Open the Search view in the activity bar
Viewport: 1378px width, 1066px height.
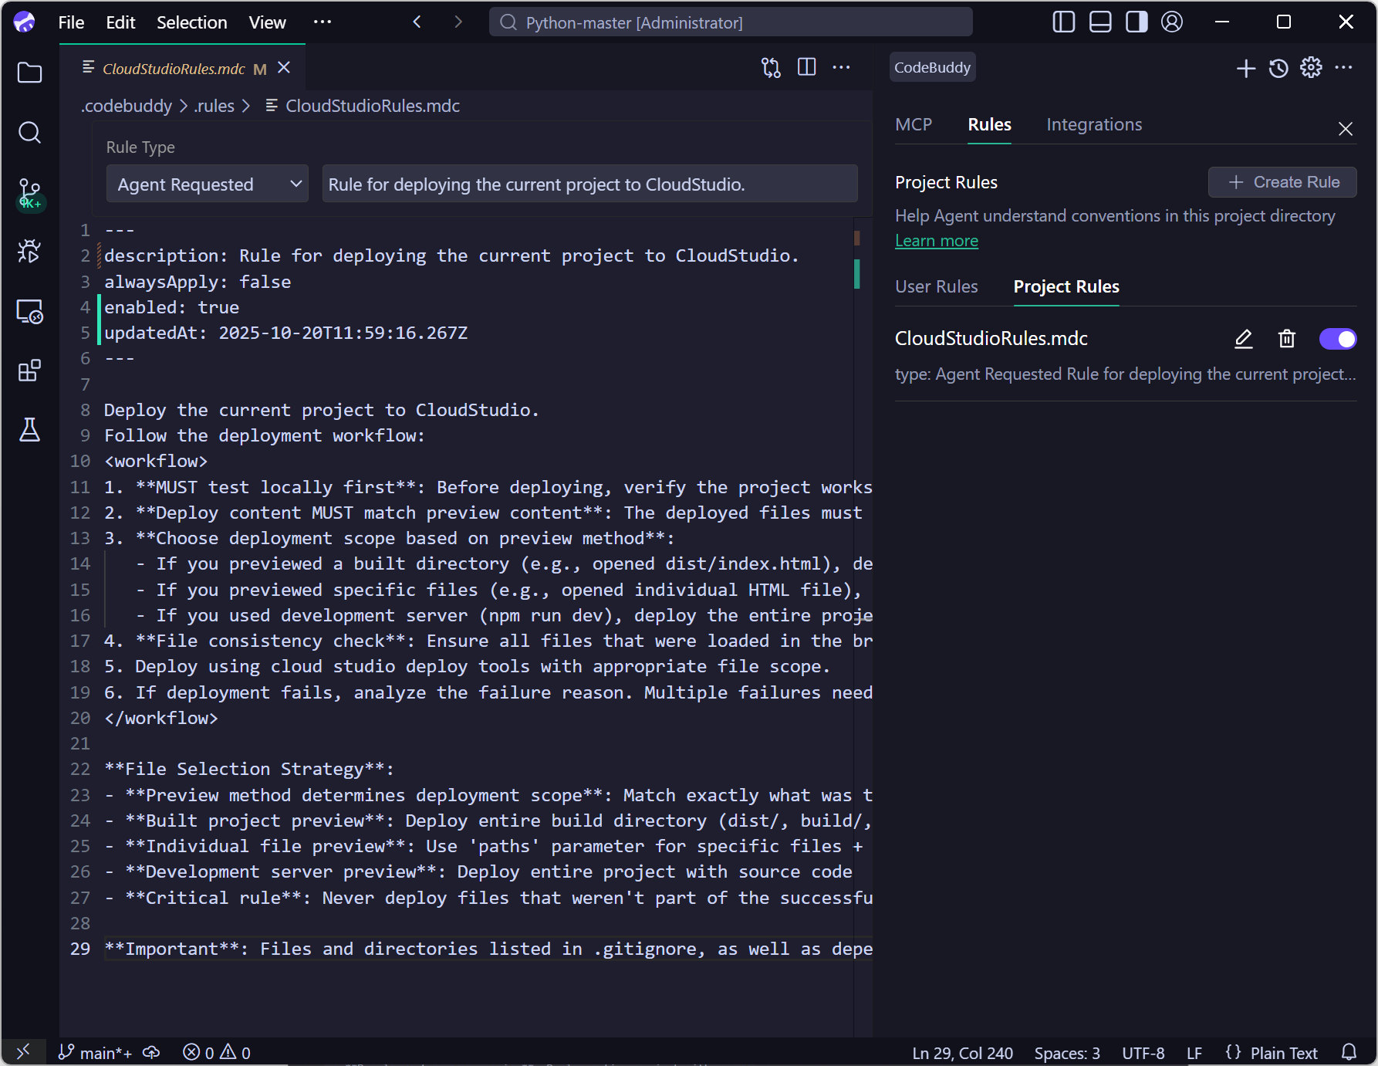29,133
